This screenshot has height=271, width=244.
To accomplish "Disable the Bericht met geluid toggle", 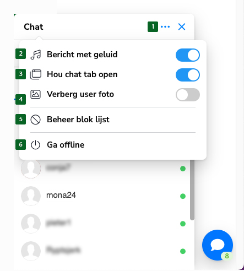I will tap(188, 55).
